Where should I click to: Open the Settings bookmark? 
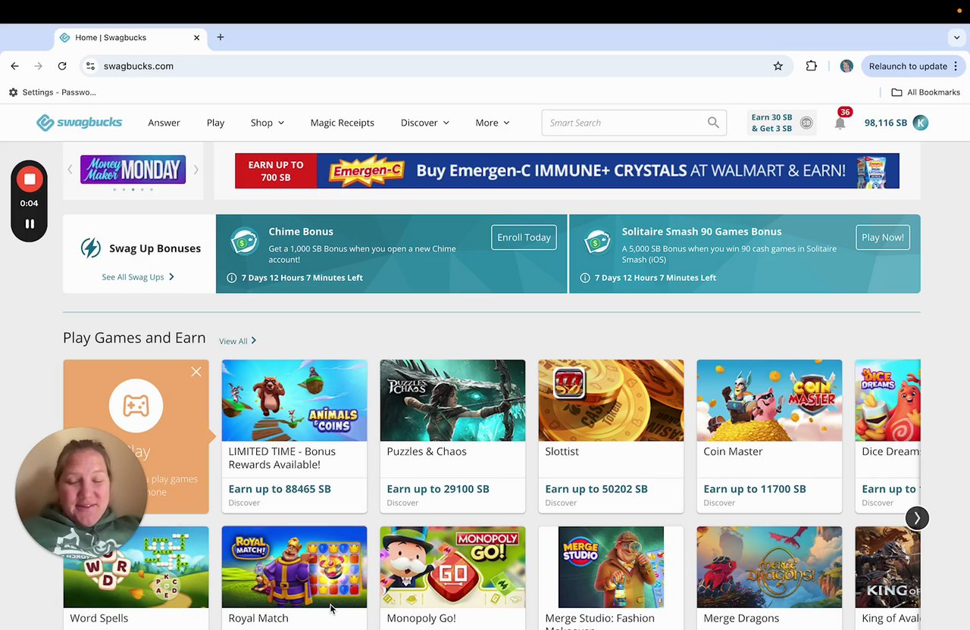point(52,92)
